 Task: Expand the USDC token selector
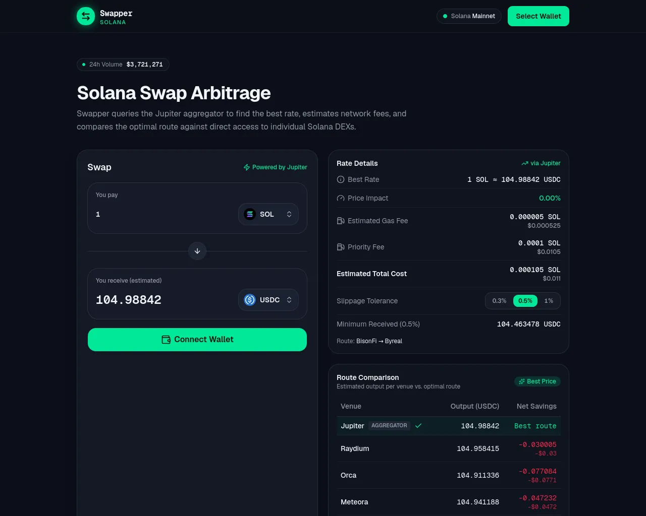pos(268,300)
